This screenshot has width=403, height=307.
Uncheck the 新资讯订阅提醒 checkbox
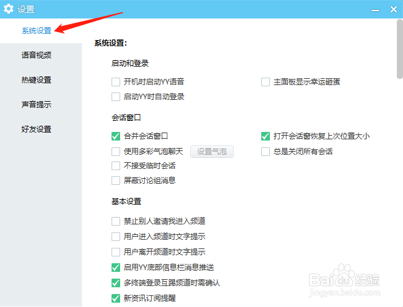coord(116,298)
